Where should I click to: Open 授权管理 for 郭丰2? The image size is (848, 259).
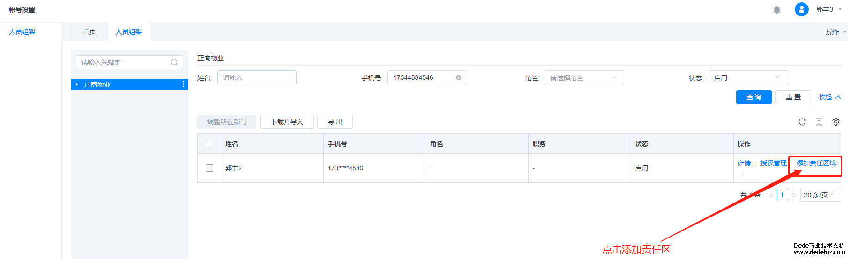coord(774,163)
